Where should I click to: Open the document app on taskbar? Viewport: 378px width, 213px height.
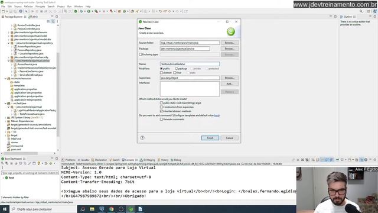click(141, 209)
